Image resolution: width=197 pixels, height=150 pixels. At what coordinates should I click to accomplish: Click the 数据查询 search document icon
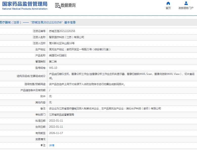pos(58,6)
